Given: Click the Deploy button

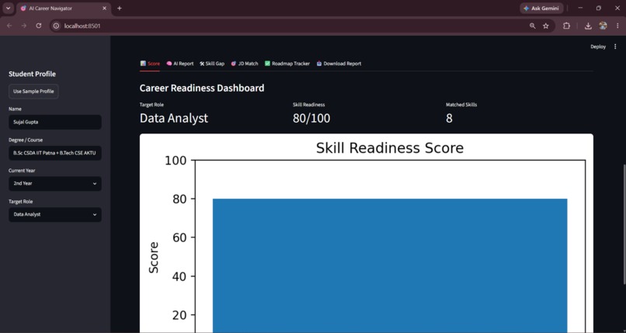Looking at the screenshot, I should tap(598, 47).
